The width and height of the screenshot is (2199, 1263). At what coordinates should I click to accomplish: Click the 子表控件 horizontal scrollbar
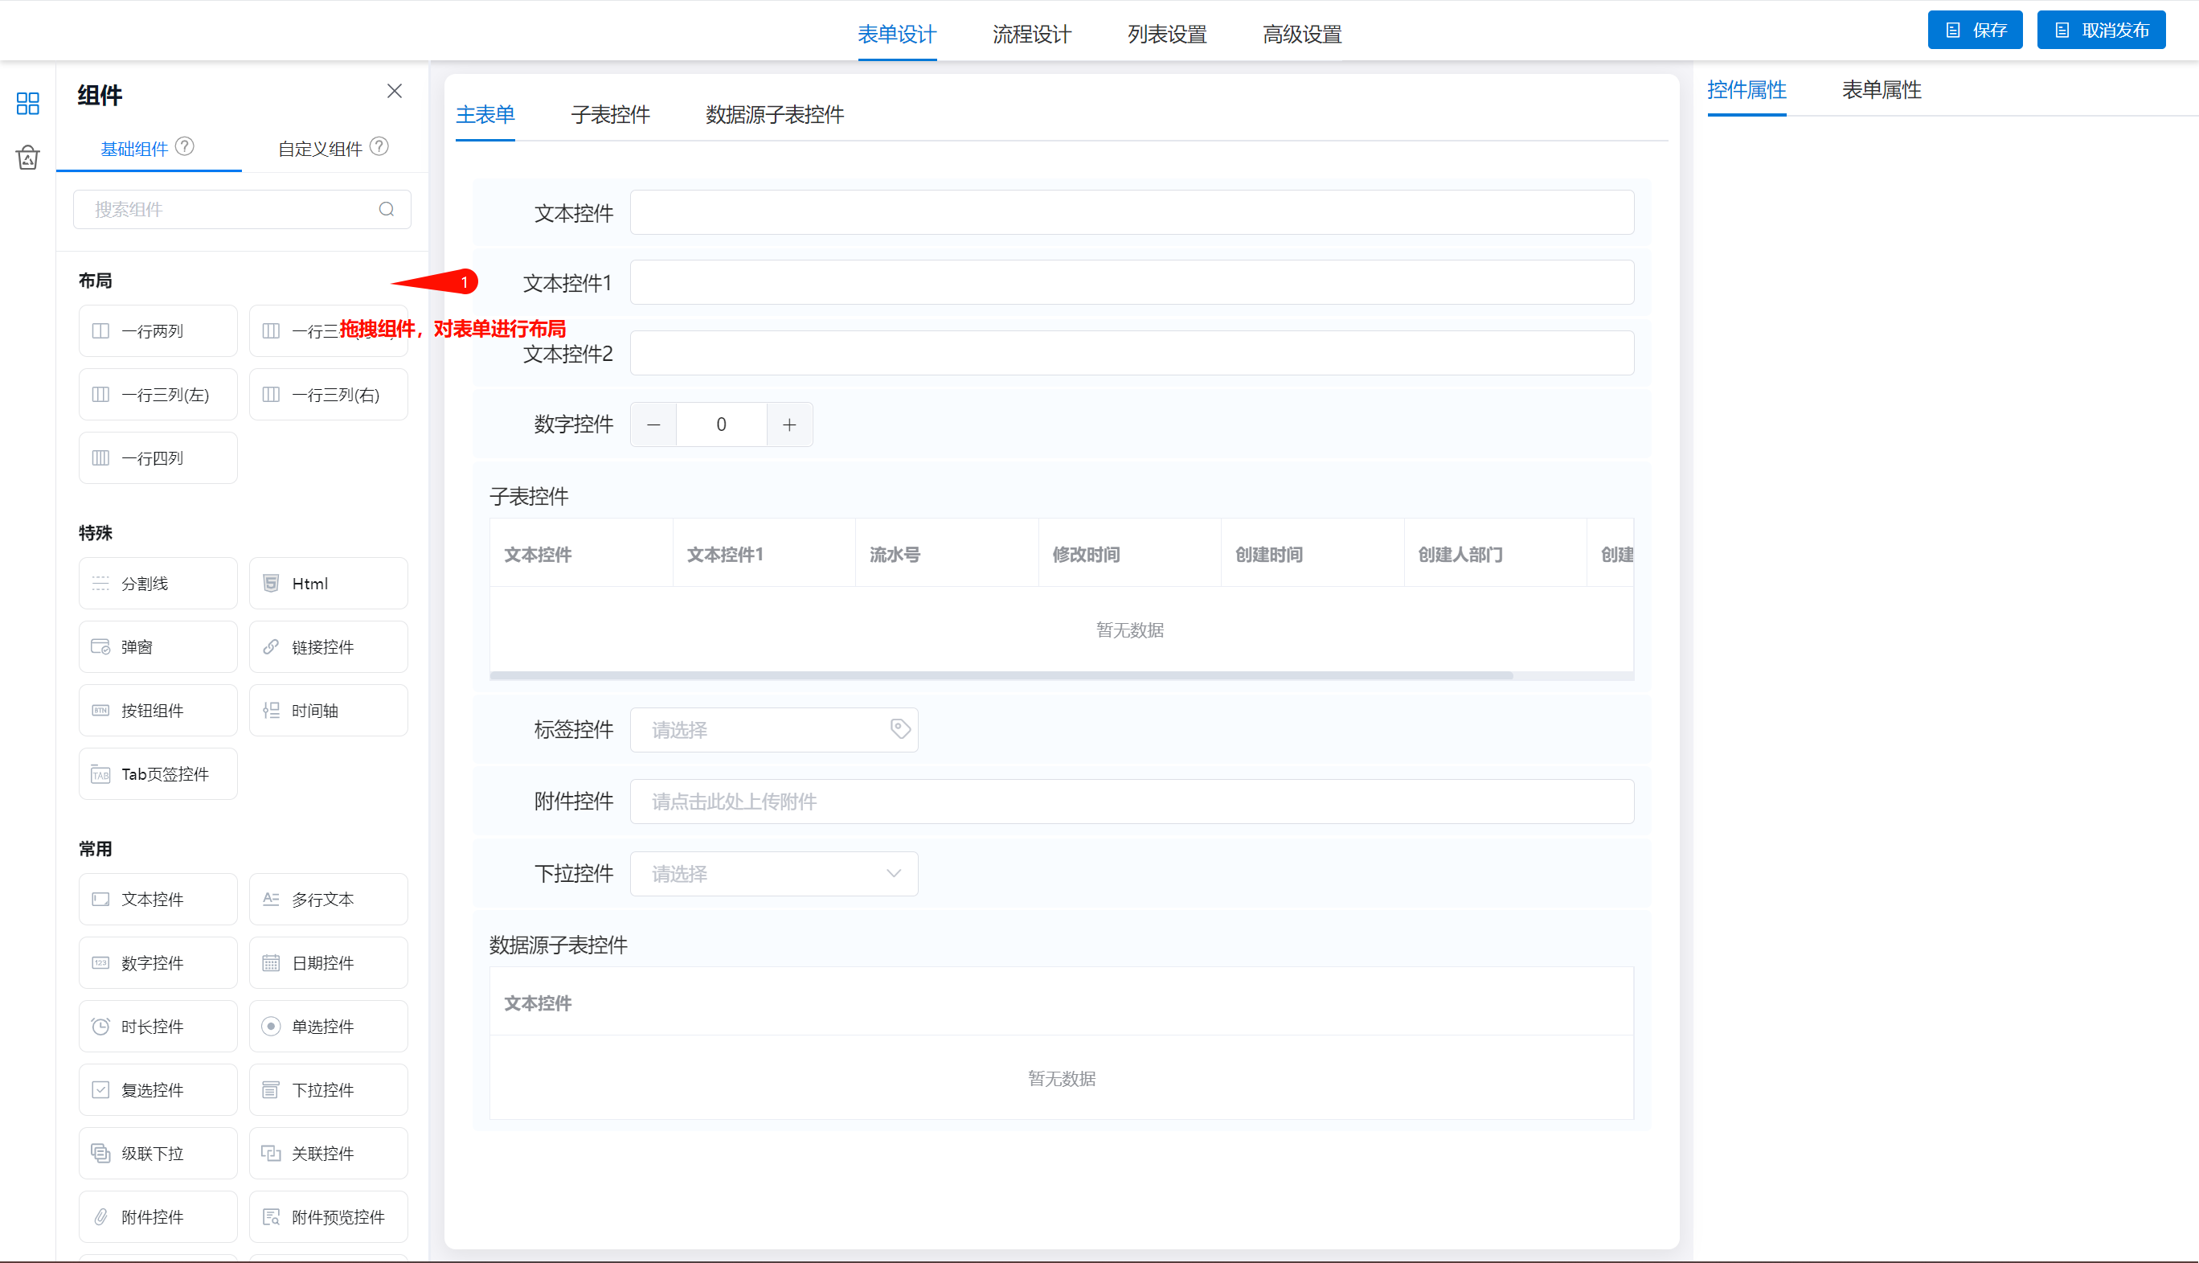1001,675
